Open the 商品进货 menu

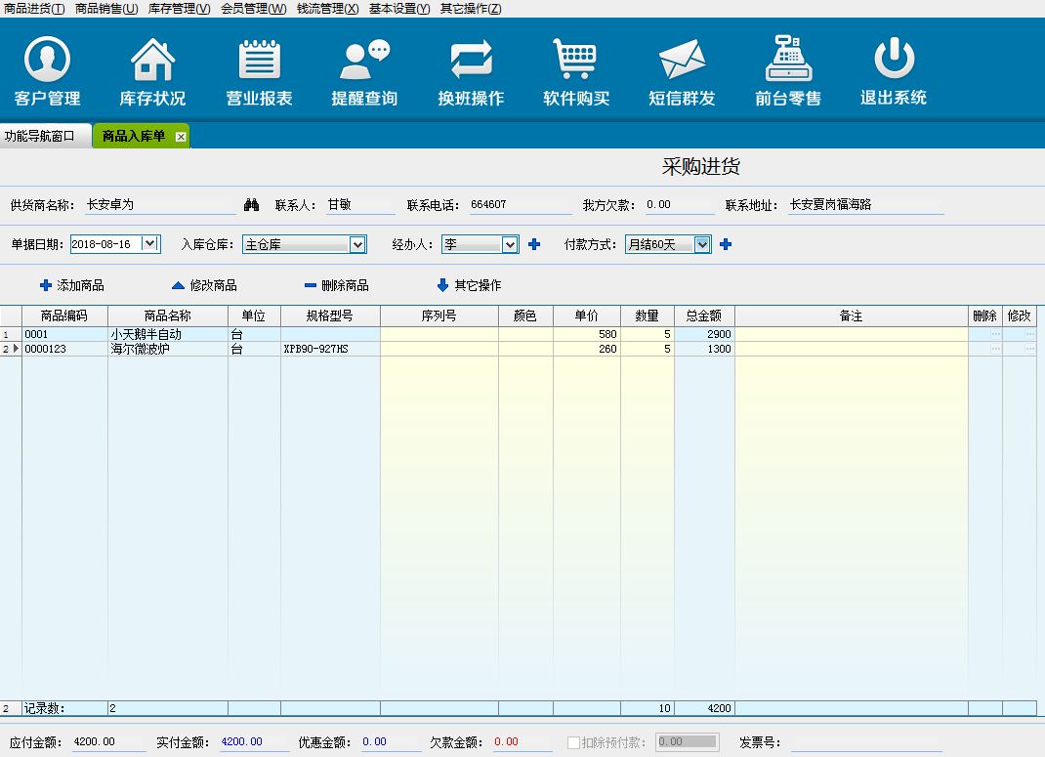(34, 9)
